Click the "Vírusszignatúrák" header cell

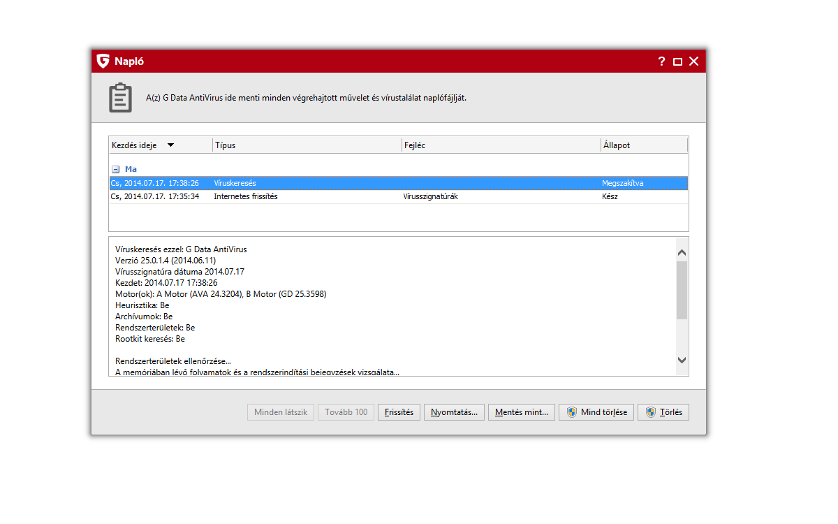pos(430,196)
